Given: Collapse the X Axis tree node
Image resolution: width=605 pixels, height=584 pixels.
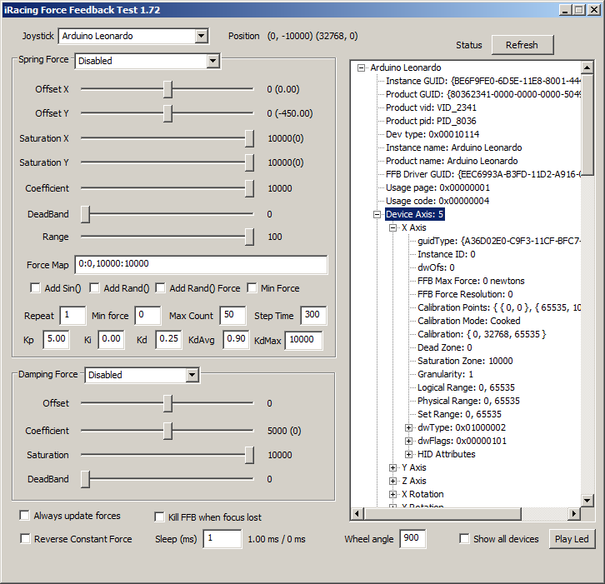Looking at the screenshot, I should [x=392, y=227].
